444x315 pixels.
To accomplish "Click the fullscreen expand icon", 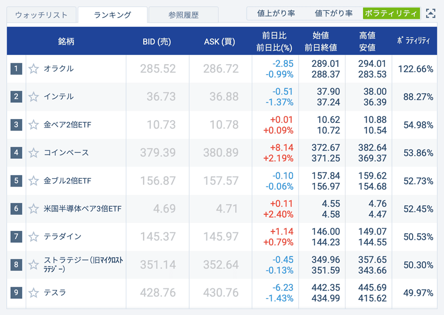I will pyautogui.click(x=430, y=14).
